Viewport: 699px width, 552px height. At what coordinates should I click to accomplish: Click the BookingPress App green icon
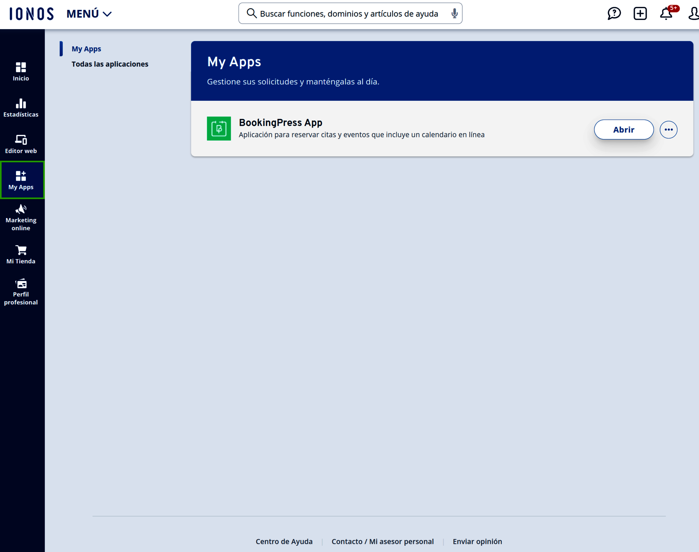tap(219, 128)
